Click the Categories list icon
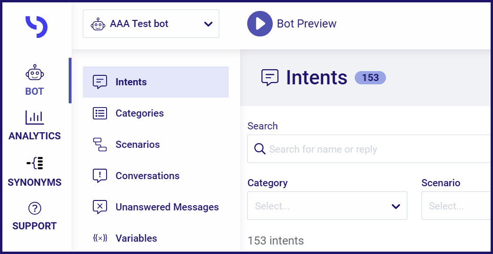Viewport: 493px width, 254px height. pos(100,113)
